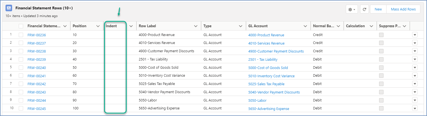Open row actions for 5010-Inventory Cost Variance
This screenshot has height=116, width=427.
(x=415, y=76)
